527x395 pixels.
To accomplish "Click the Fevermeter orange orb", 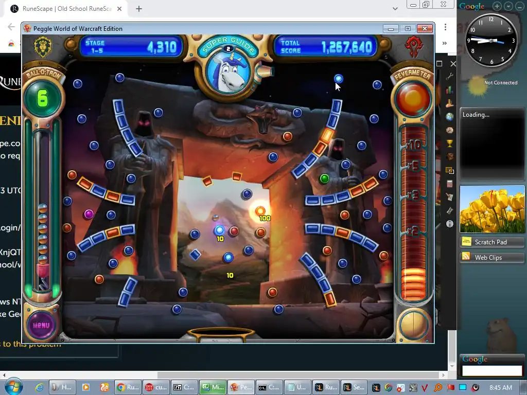I will [x=413, y=99].
